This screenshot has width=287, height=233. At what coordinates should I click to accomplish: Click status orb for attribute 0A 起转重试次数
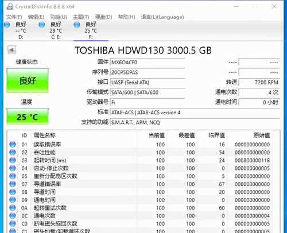13,208
